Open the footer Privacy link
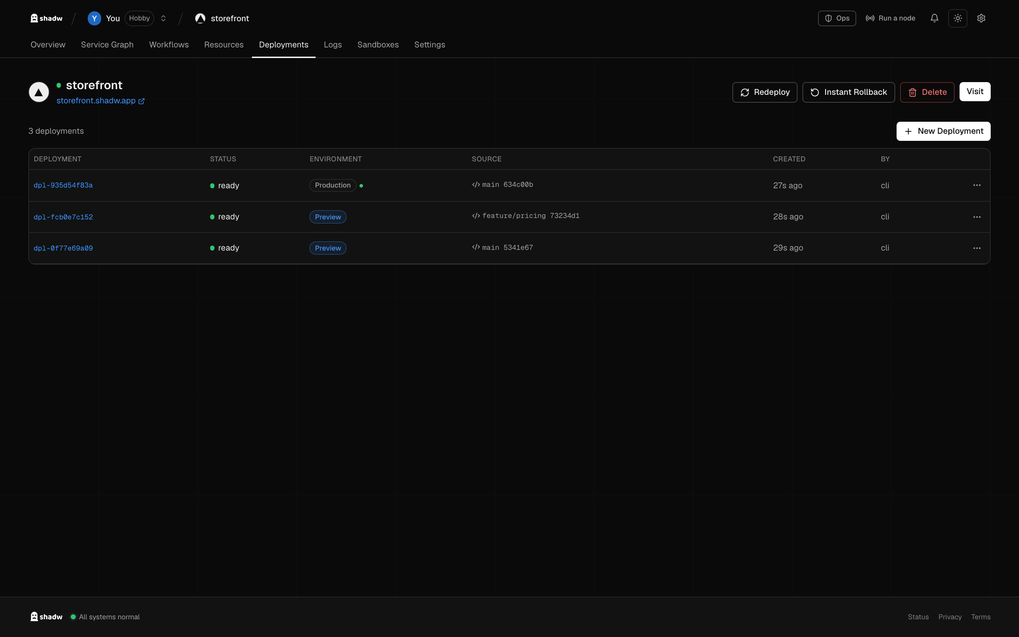Image resolution: width=1019 pixels, height=637 pixels. pos(950,617)
